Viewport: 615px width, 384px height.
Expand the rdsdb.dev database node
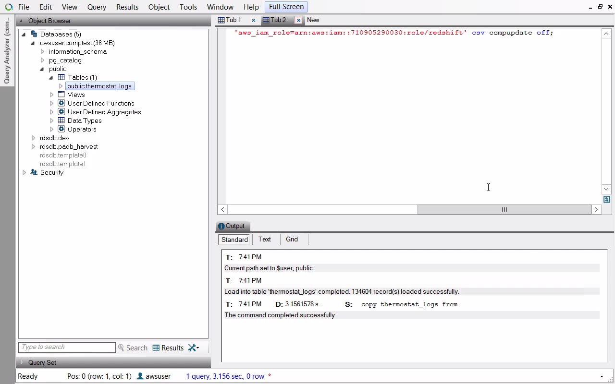[33, 138]
